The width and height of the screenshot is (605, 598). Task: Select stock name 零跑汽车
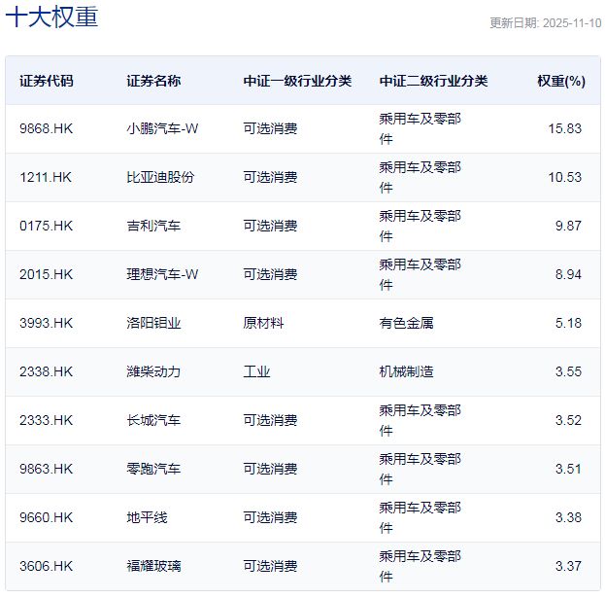[x=153, y=470]
